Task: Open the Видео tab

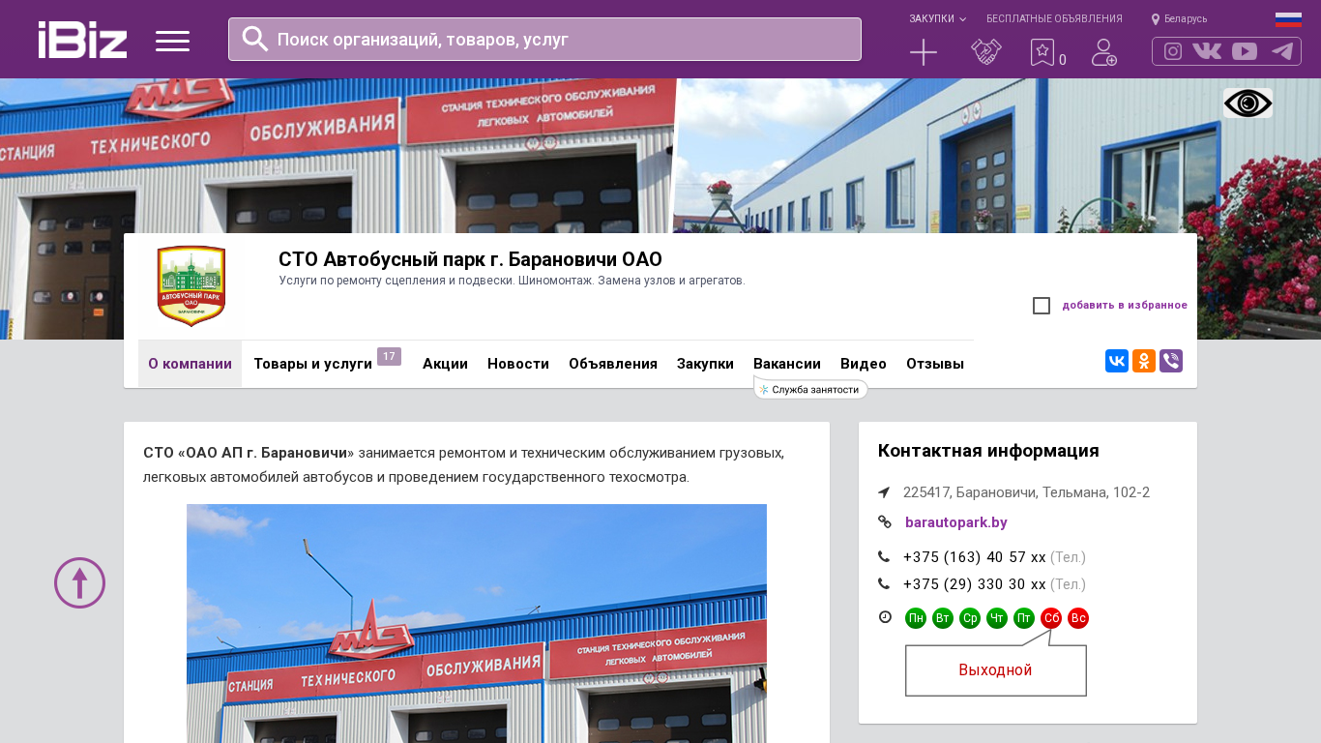Action: pyautogui.click(x=864, y=364)
